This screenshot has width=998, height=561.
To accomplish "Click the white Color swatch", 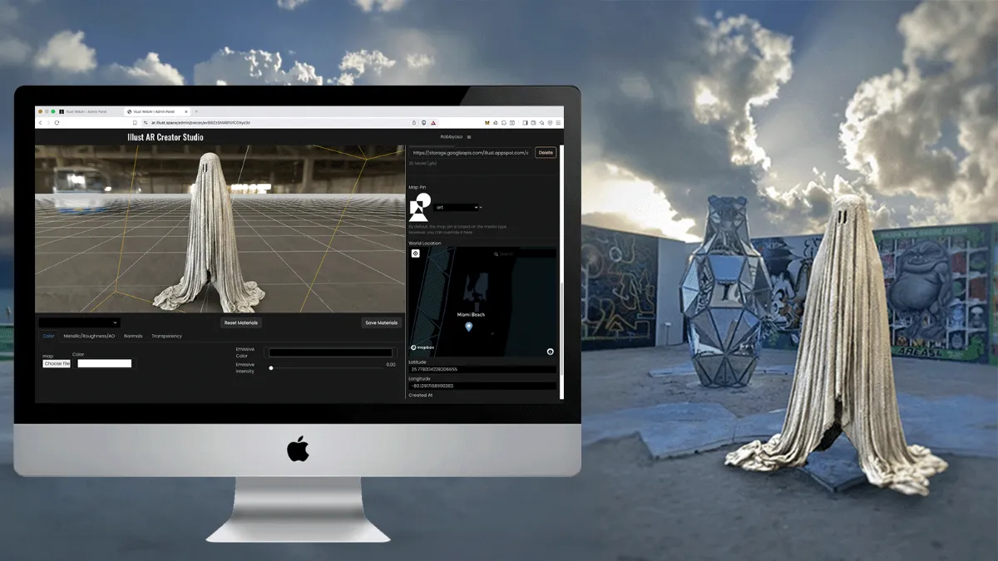I will [105, 363].
